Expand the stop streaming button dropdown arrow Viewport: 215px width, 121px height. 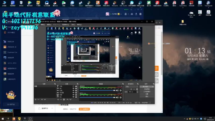coord(153,87)
